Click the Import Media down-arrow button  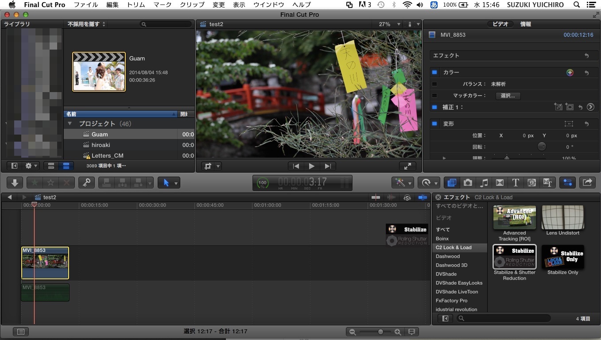15,182
